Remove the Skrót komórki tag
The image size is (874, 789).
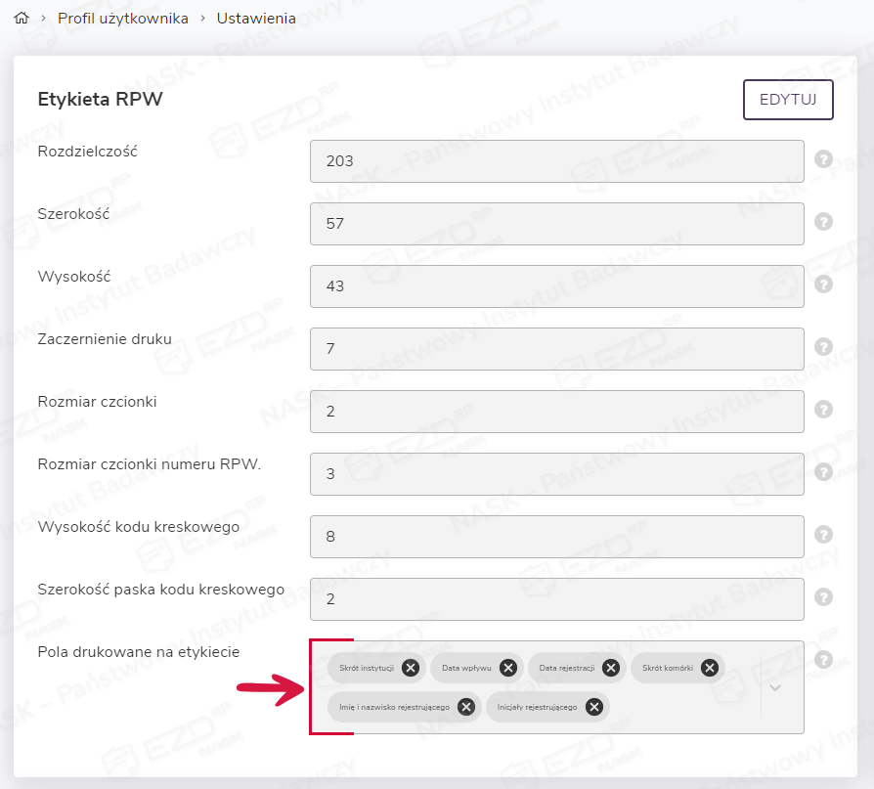710,668
